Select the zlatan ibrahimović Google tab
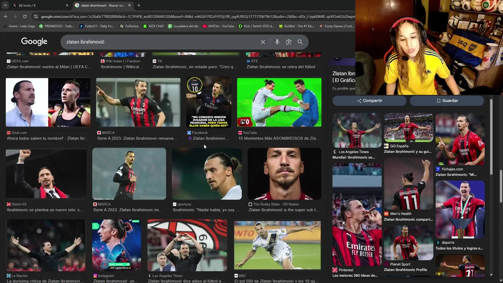 pyautogui.click(x=103, y=6)
